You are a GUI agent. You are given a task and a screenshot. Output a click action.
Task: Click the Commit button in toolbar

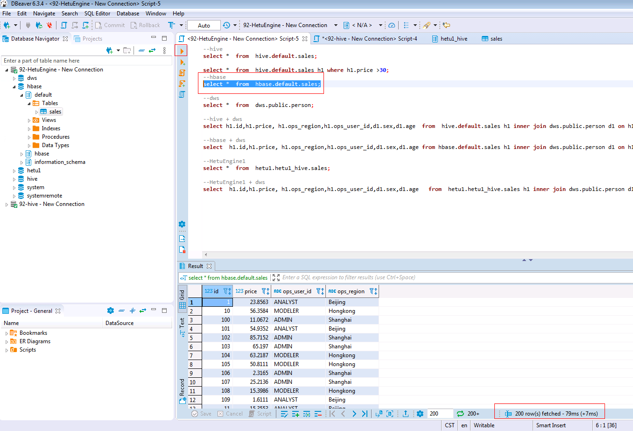click(110, 25)
